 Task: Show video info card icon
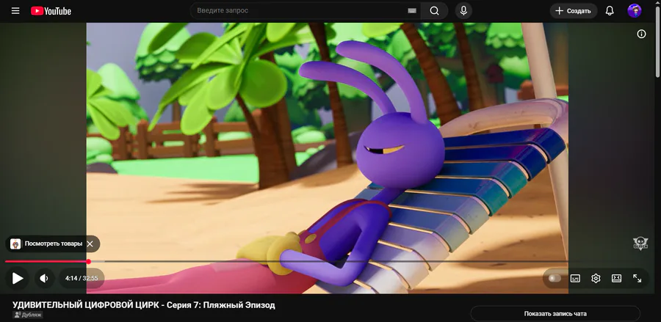(x=641, y=34)
